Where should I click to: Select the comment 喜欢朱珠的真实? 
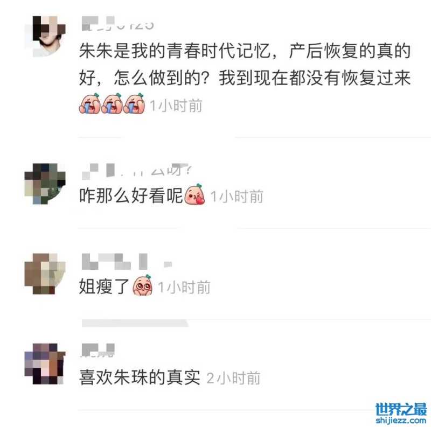point(140,377)
